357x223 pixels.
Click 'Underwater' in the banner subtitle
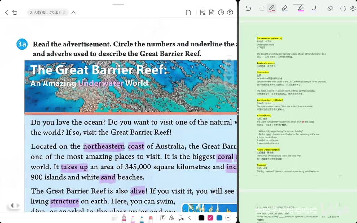[101, 83]
